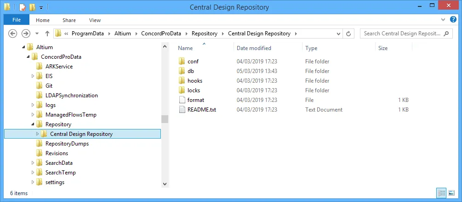Go forward with the Forward arrow button
The height and width of the screenshot is (202, 462).
[x=26, y=34]
